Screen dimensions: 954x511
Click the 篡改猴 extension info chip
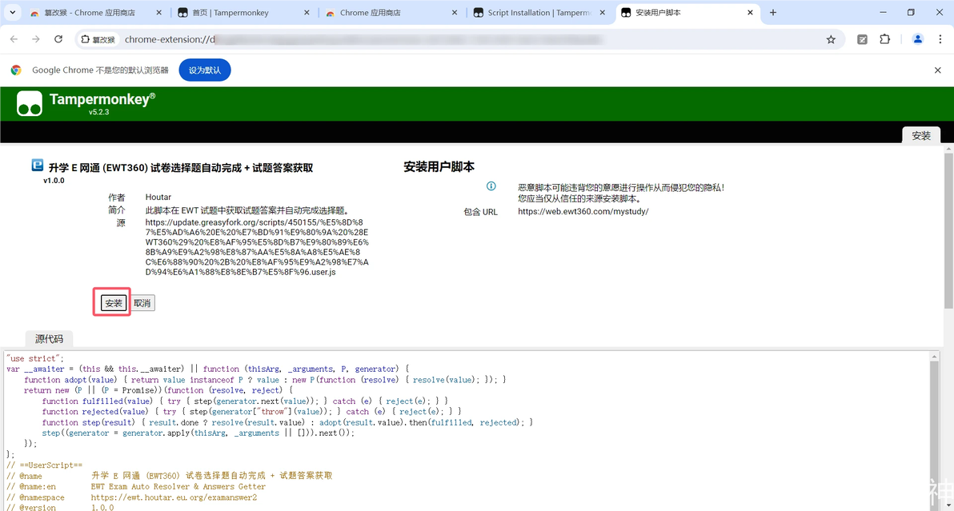coord(98,39)
